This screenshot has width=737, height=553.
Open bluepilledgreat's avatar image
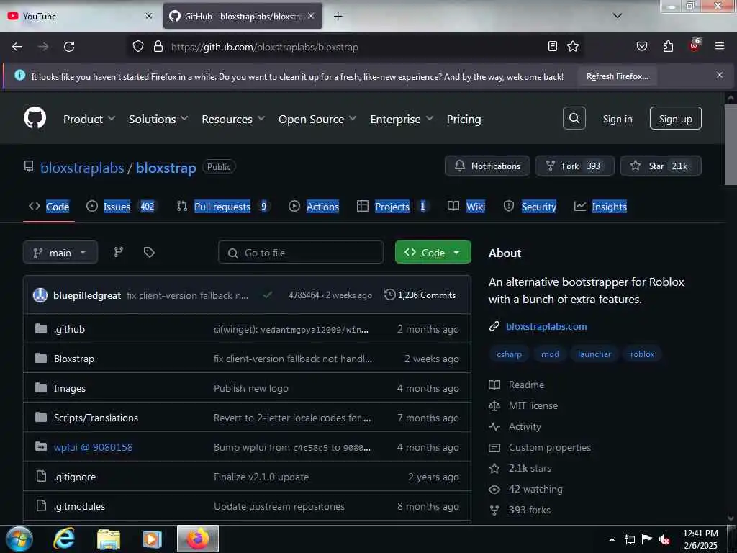(x=40, y=295)
